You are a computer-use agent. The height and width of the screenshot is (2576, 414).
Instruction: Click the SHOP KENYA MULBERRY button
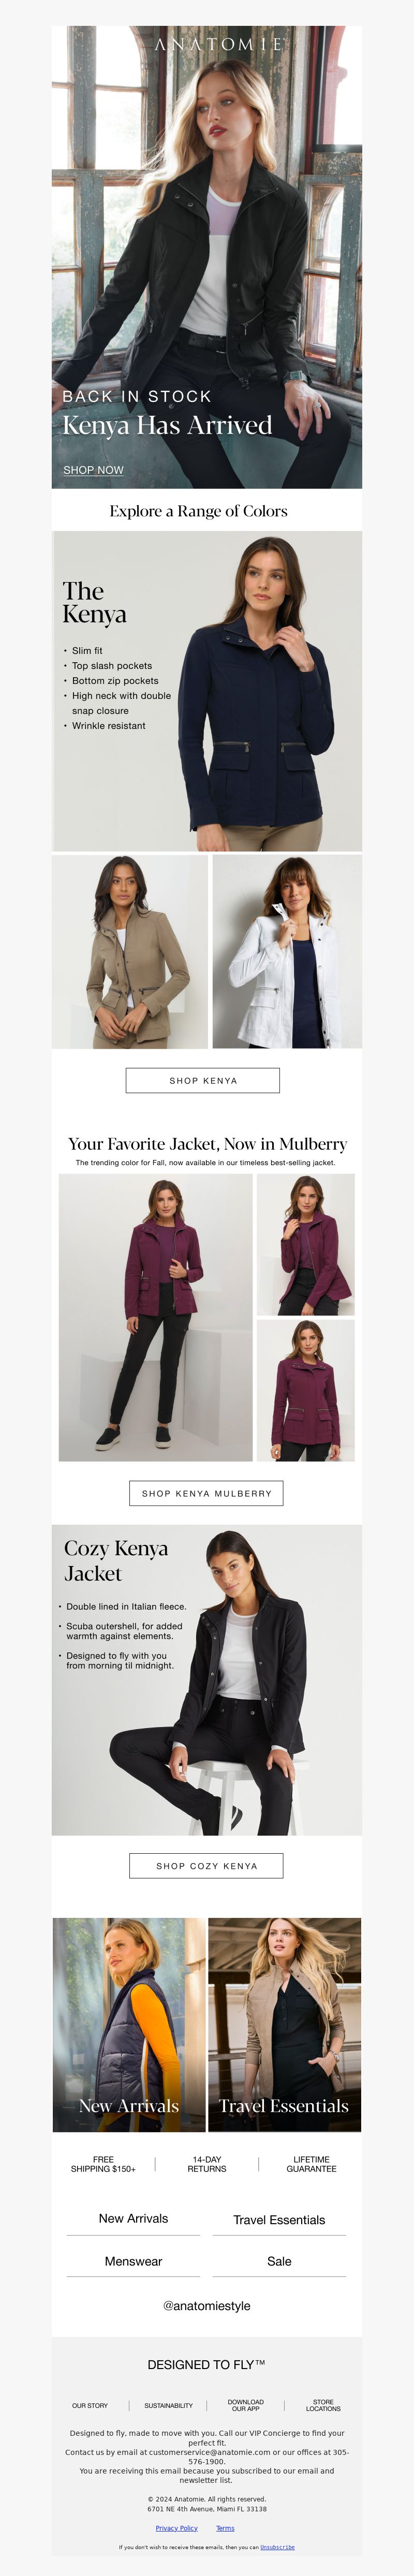tap(207, 1493)
